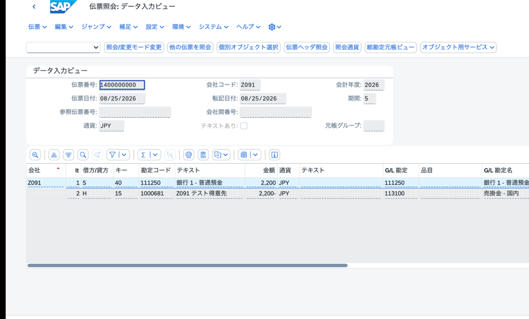Click the 個別オブジェクト選択 button
Screen dimensions: 529x319
[x=249, y=47]
